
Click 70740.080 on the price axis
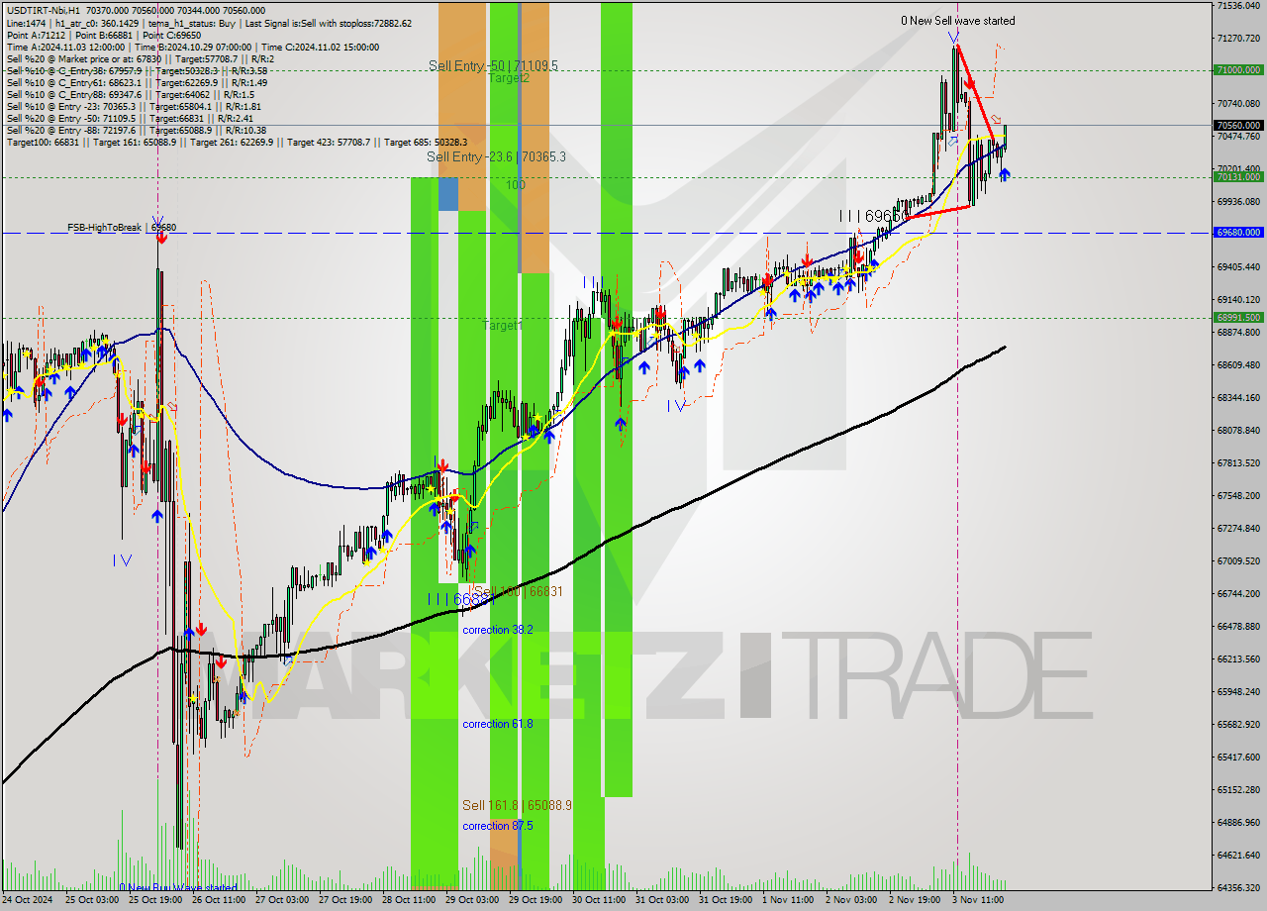point(1238,104)
